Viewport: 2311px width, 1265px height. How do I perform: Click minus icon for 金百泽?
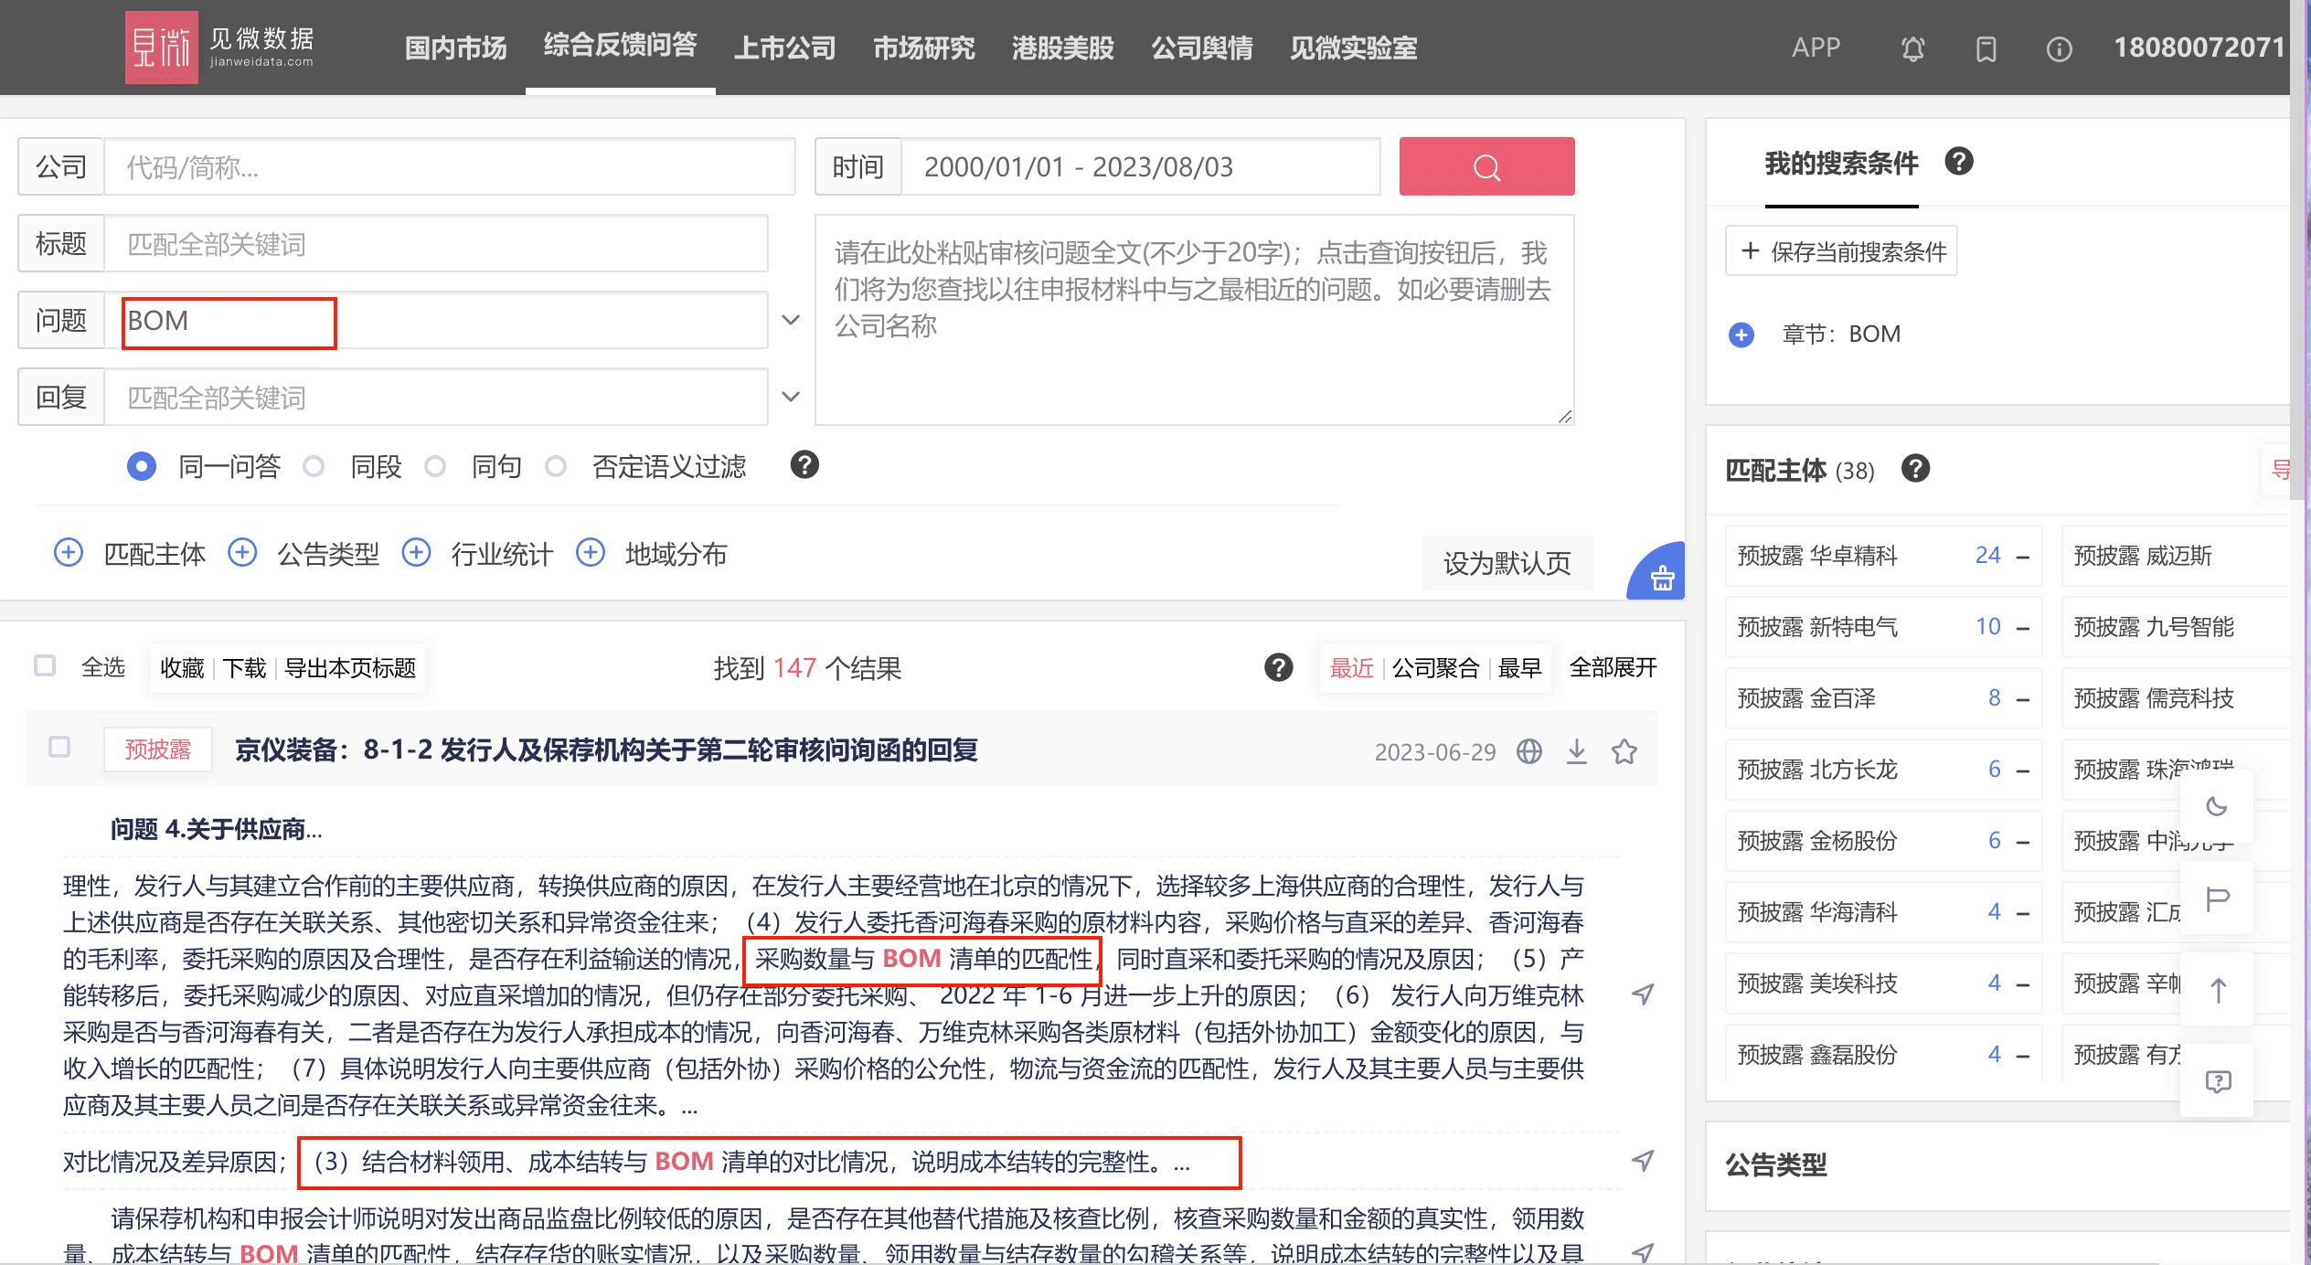2023,699
